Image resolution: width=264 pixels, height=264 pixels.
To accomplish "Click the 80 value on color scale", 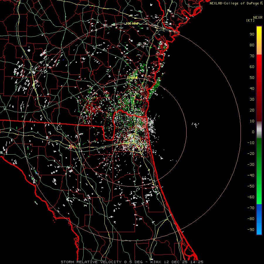I will tap(252, 45).
